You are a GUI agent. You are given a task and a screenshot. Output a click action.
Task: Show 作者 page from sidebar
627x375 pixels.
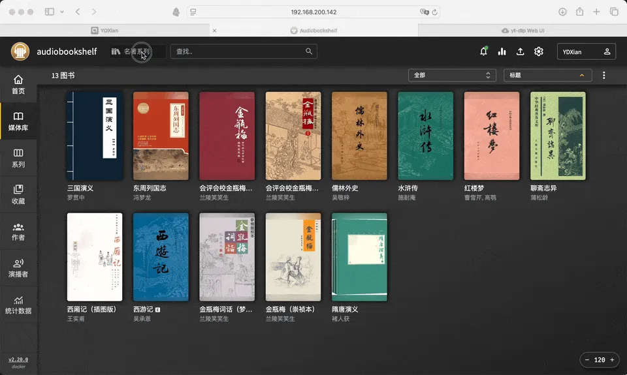click(18, 231)
